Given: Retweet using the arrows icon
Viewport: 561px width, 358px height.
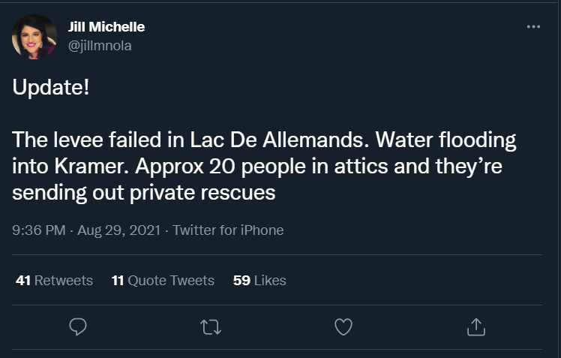Looking at the screenshot, I should (x=211, y=327).
